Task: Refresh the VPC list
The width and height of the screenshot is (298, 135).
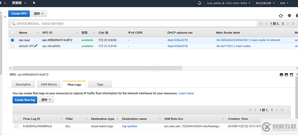Action: pos(281,16)
